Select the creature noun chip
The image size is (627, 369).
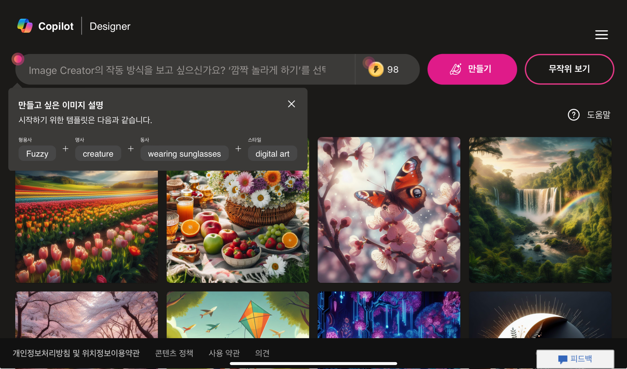point(98,153)
